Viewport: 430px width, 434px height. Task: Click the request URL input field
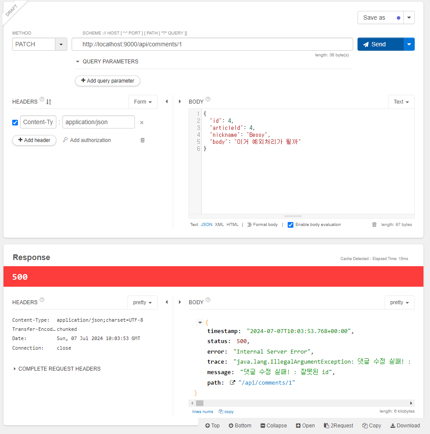(x=212, y=44)
